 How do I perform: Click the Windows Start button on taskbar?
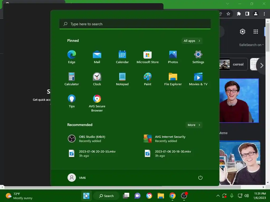(86, 196)
